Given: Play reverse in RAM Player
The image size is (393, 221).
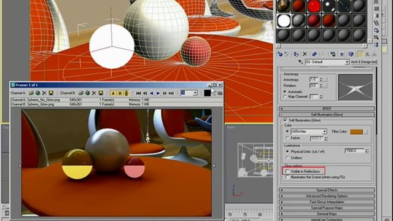Looking at the screenshot, I should tap(152, 93).
